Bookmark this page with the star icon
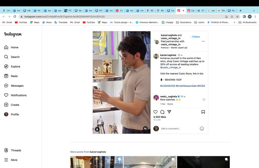 (238, 17)
